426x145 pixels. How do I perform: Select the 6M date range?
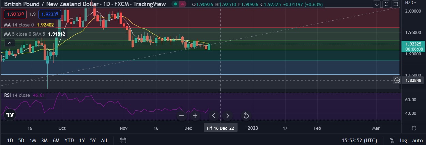56,141
